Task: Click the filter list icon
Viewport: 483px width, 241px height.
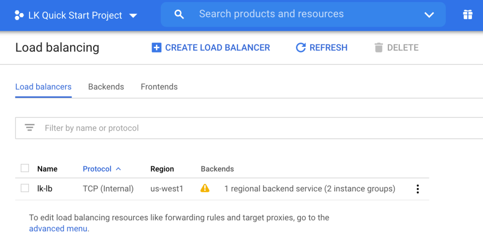Action: point(30,128)
